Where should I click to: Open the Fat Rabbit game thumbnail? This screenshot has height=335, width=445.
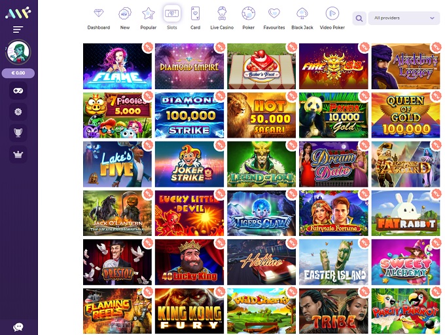click(406, 213)
